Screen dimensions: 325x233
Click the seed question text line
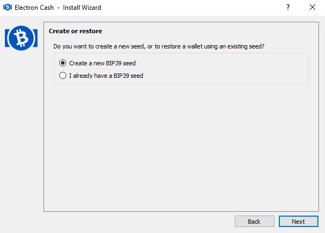click(x=159, y=46)
